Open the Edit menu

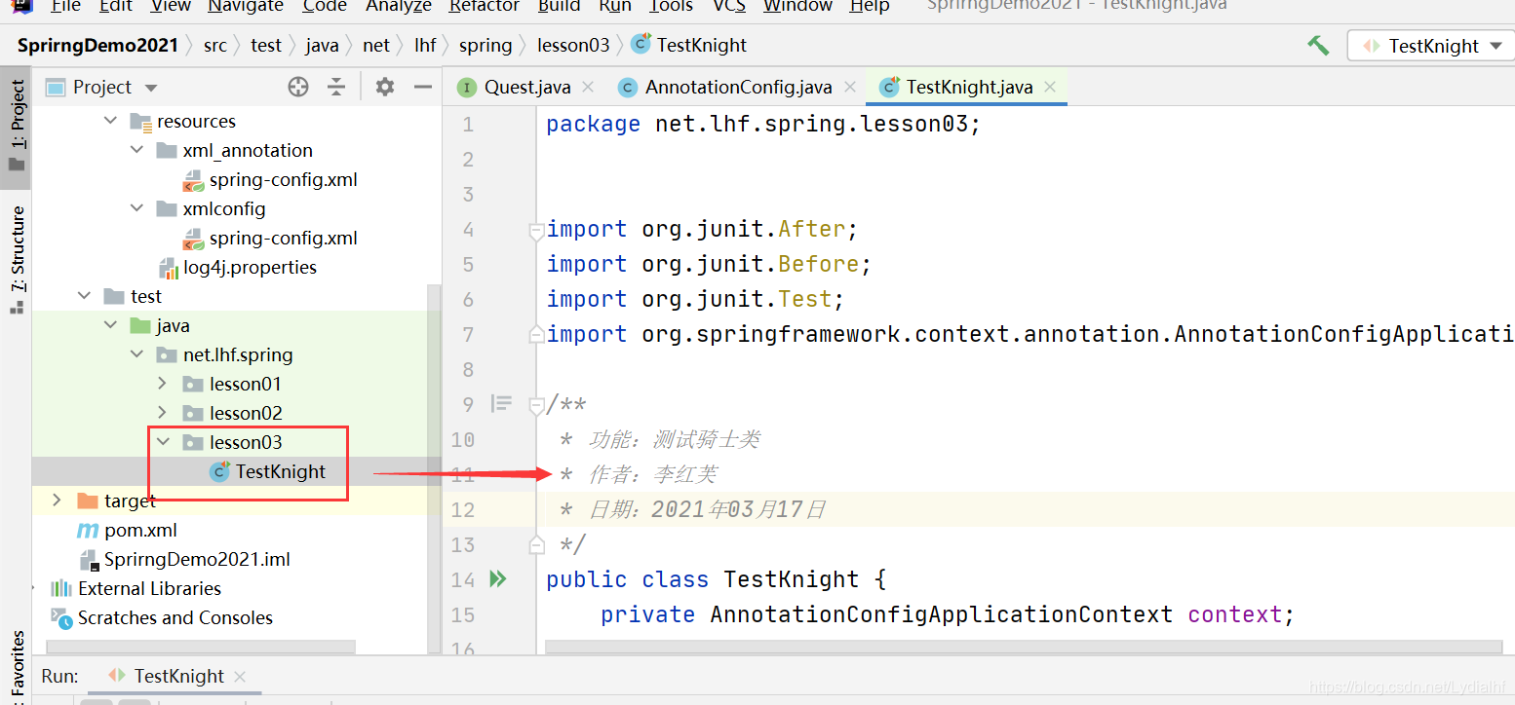click(x=116, y=6)
